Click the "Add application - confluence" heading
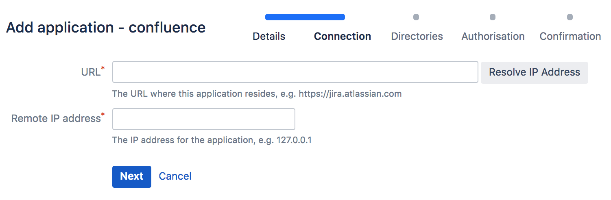The height and width of the screenshot is (200, 611). tap(106, 28)
